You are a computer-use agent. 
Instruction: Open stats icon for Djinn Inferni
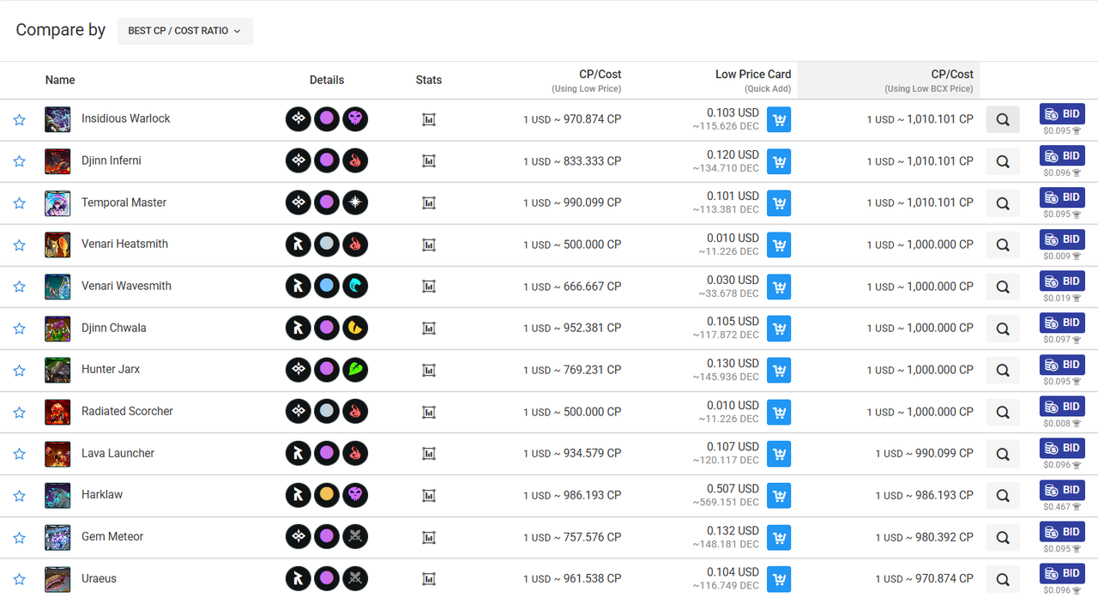tap(429, 161)
